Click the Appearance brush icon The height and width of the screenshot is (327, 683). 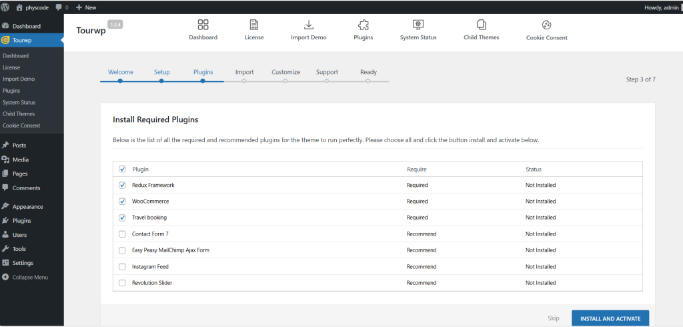(x=5, y=207)
